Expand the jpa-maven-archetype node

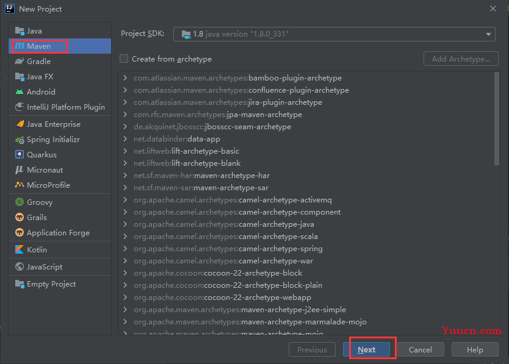tap(125, 115)
